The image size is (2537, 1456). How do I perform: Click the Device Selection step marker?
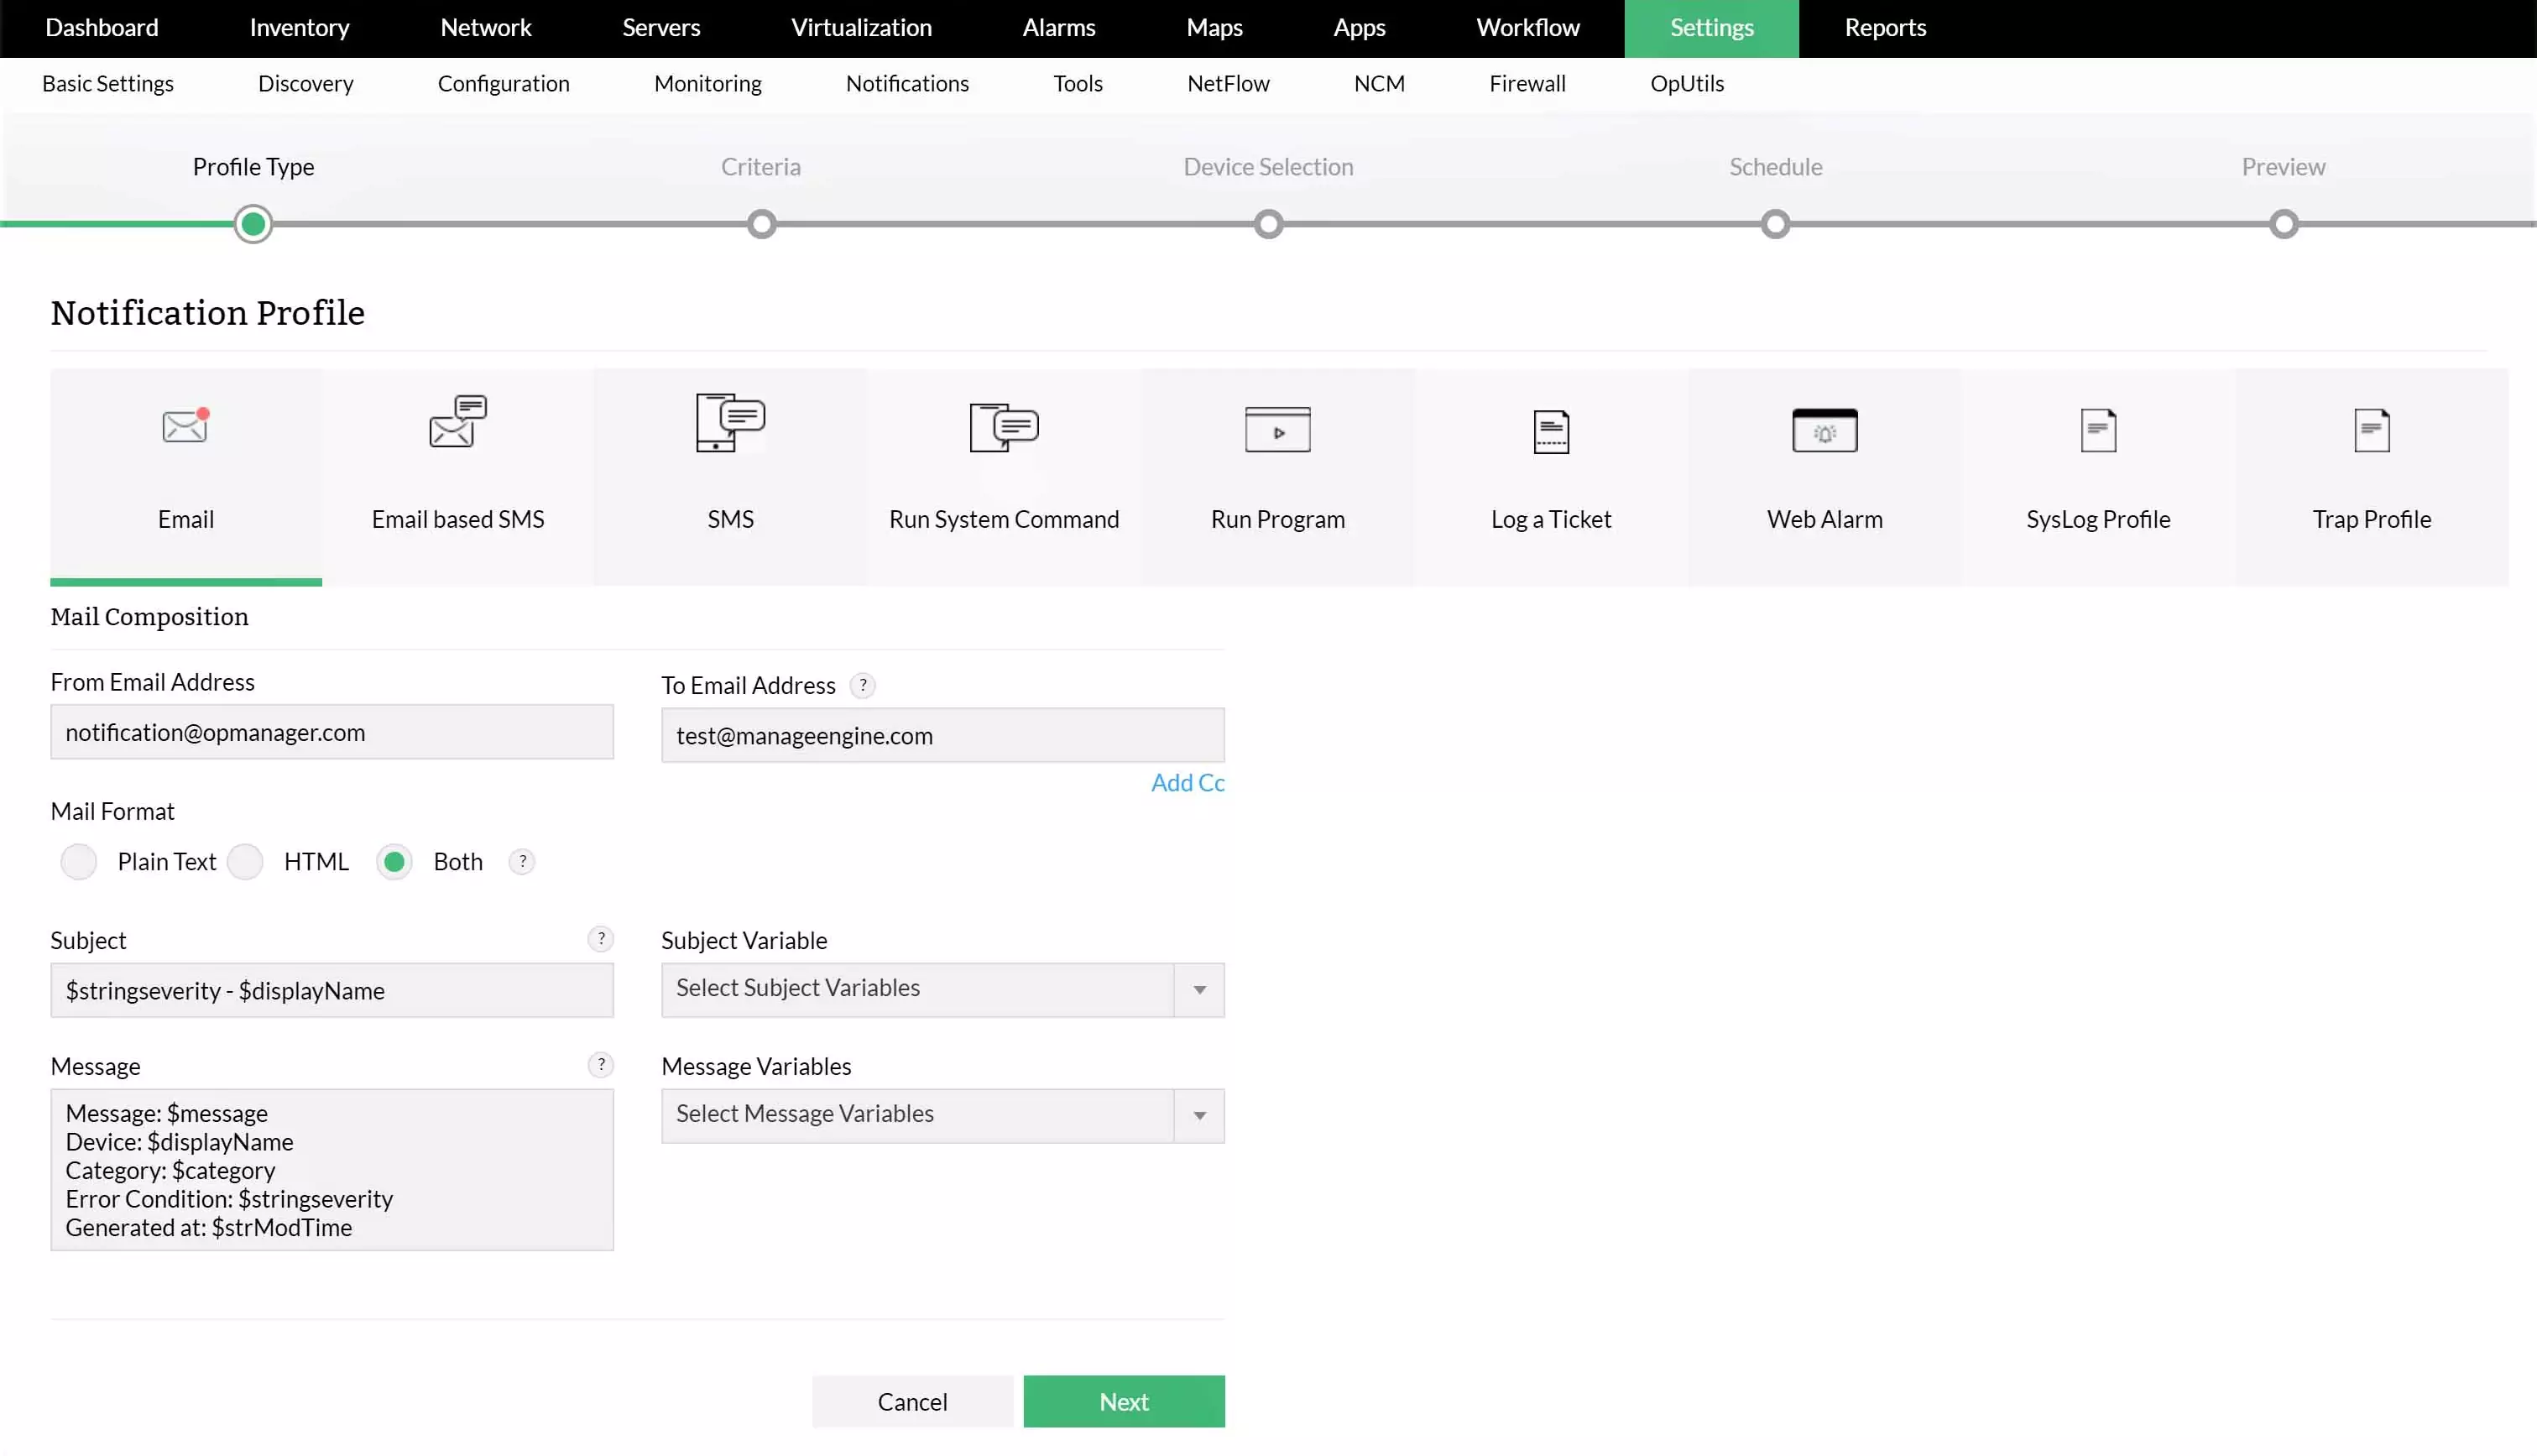[x=1269, y=223]
